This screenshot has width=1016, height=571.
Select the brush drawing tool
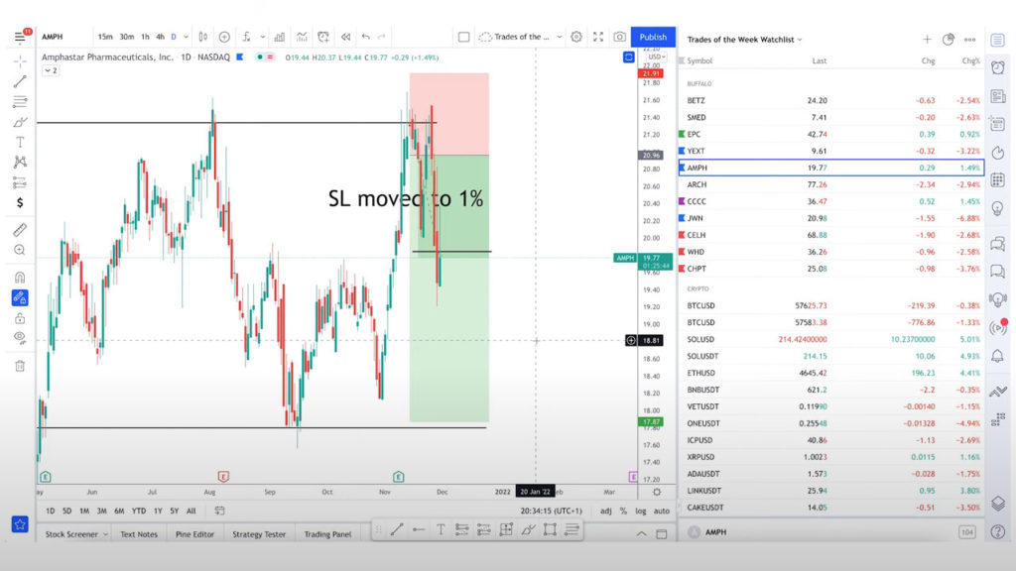[x=20, y=122]
